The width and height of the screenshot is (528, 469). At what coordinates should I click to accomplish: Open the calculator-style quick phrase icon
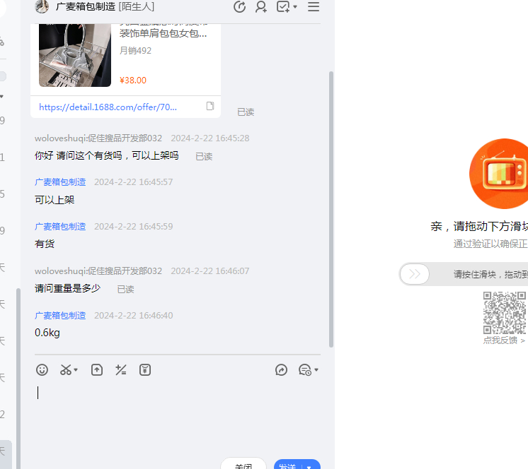tap(121, 369)
